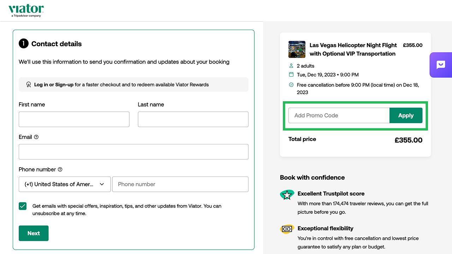Click the Total price £355.00 amount
Screen dimensions: 452x254
(x=409, y=140)
